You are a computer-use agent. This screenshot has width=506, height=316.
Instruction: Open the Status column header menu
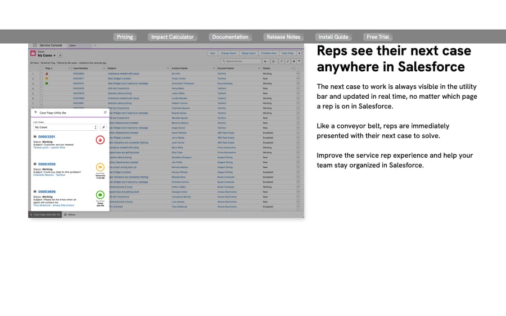coord(292,68)
